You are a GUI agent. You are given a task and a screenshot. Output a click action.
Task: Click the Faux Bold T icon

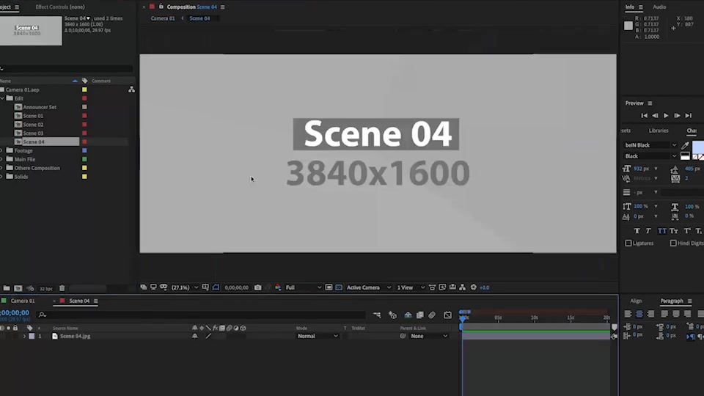[637, 231]
